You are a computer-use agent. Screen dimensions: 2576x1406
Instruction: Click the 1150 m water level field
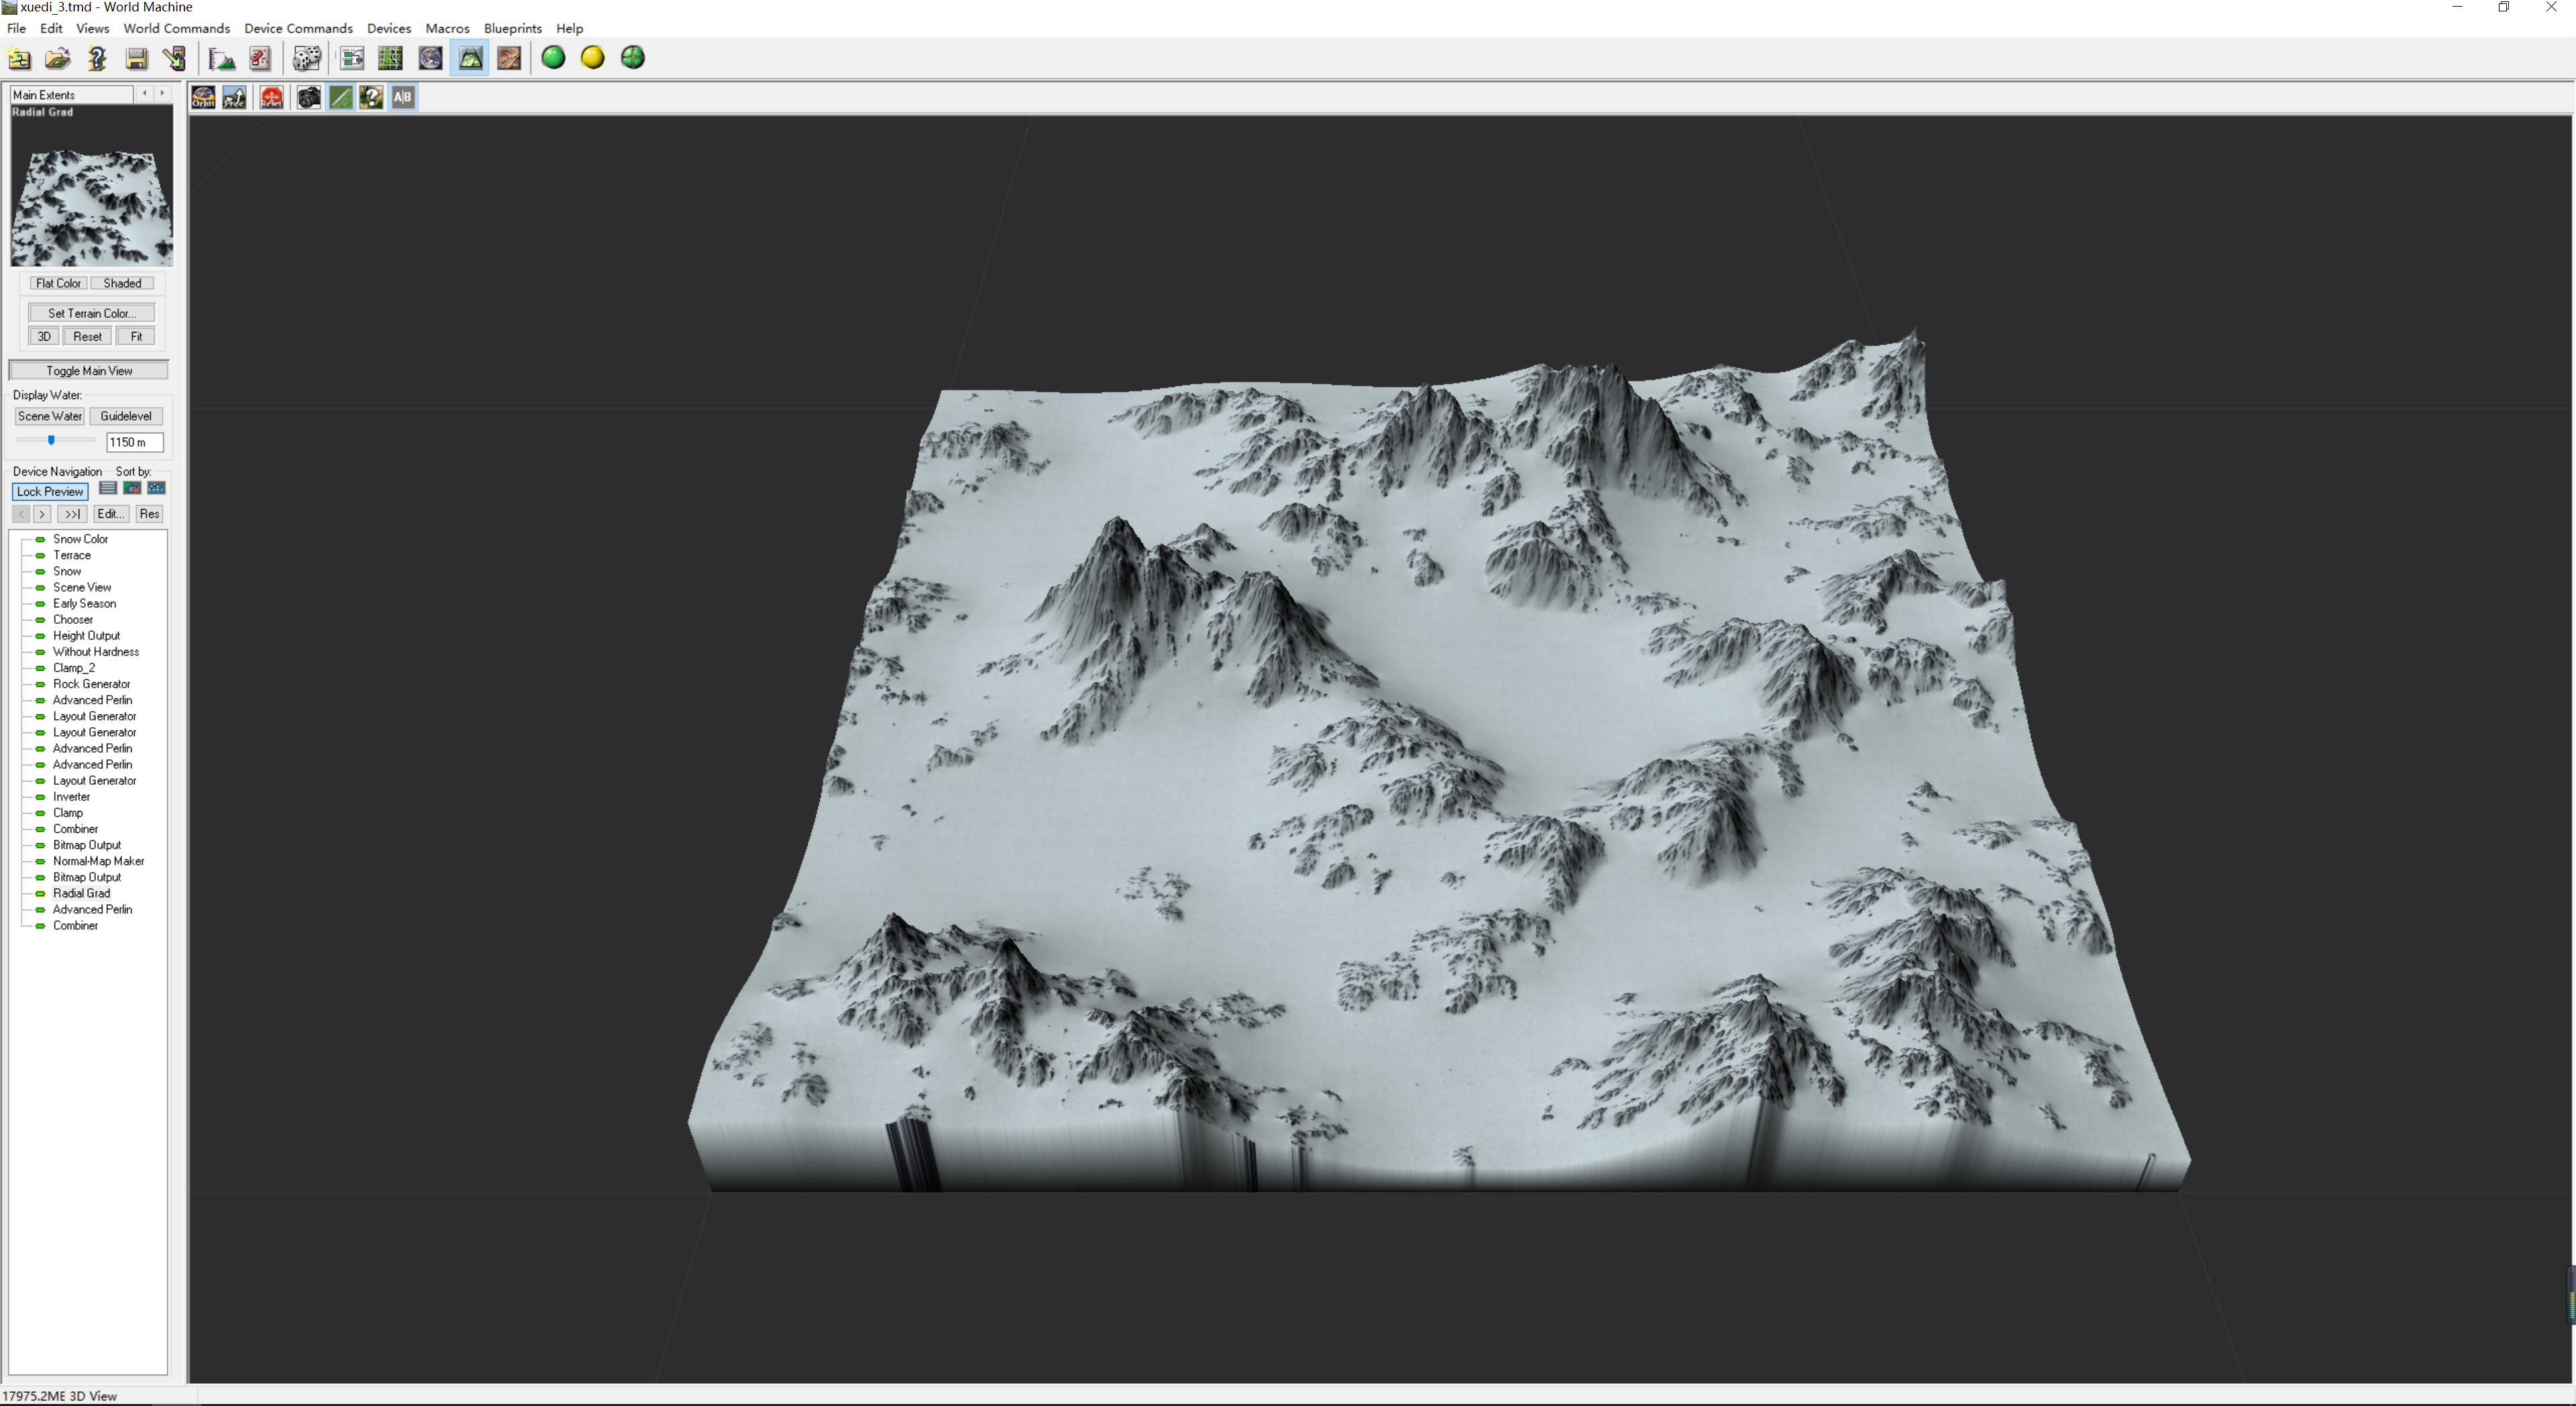click(x=135, y=442)
